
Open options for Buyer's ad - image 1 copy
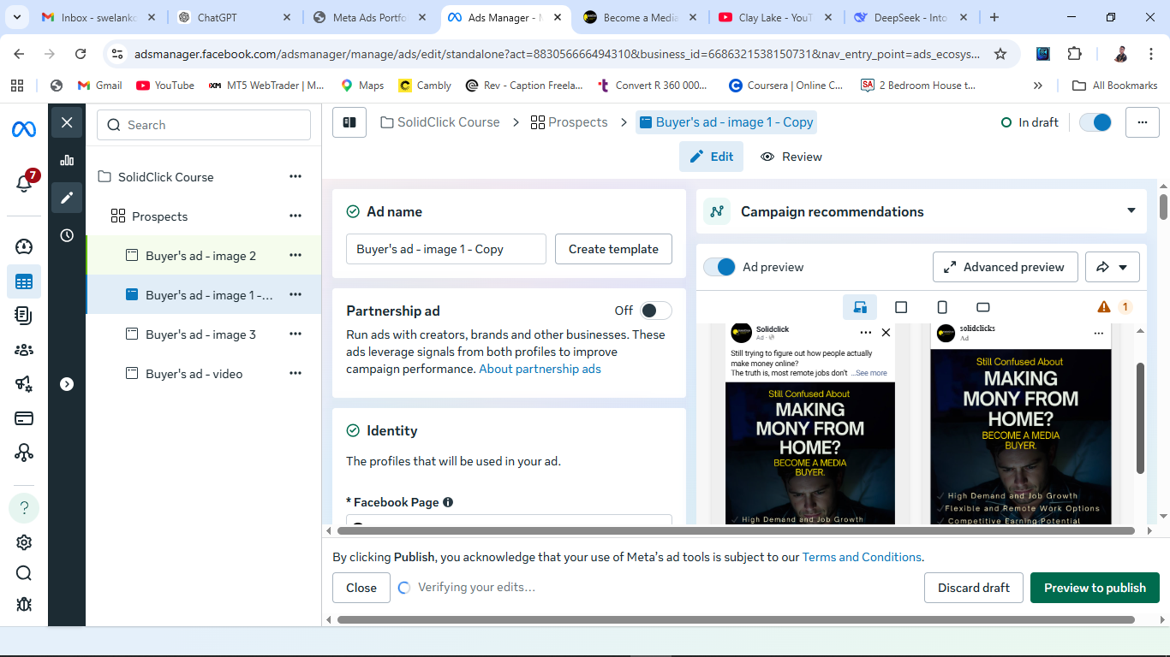coord(295,294)
